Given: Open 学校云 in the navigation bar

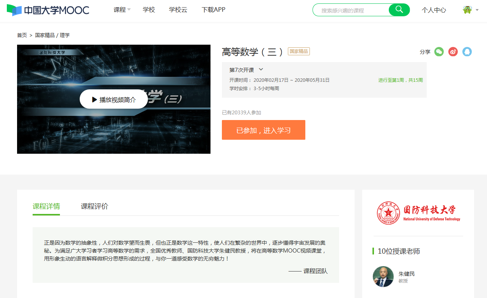Looking at the screenshot, I should click(x=178, y=10).
